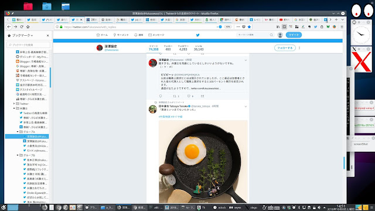
Task: Open the モーメント navigation item
Action: [121, 35]
